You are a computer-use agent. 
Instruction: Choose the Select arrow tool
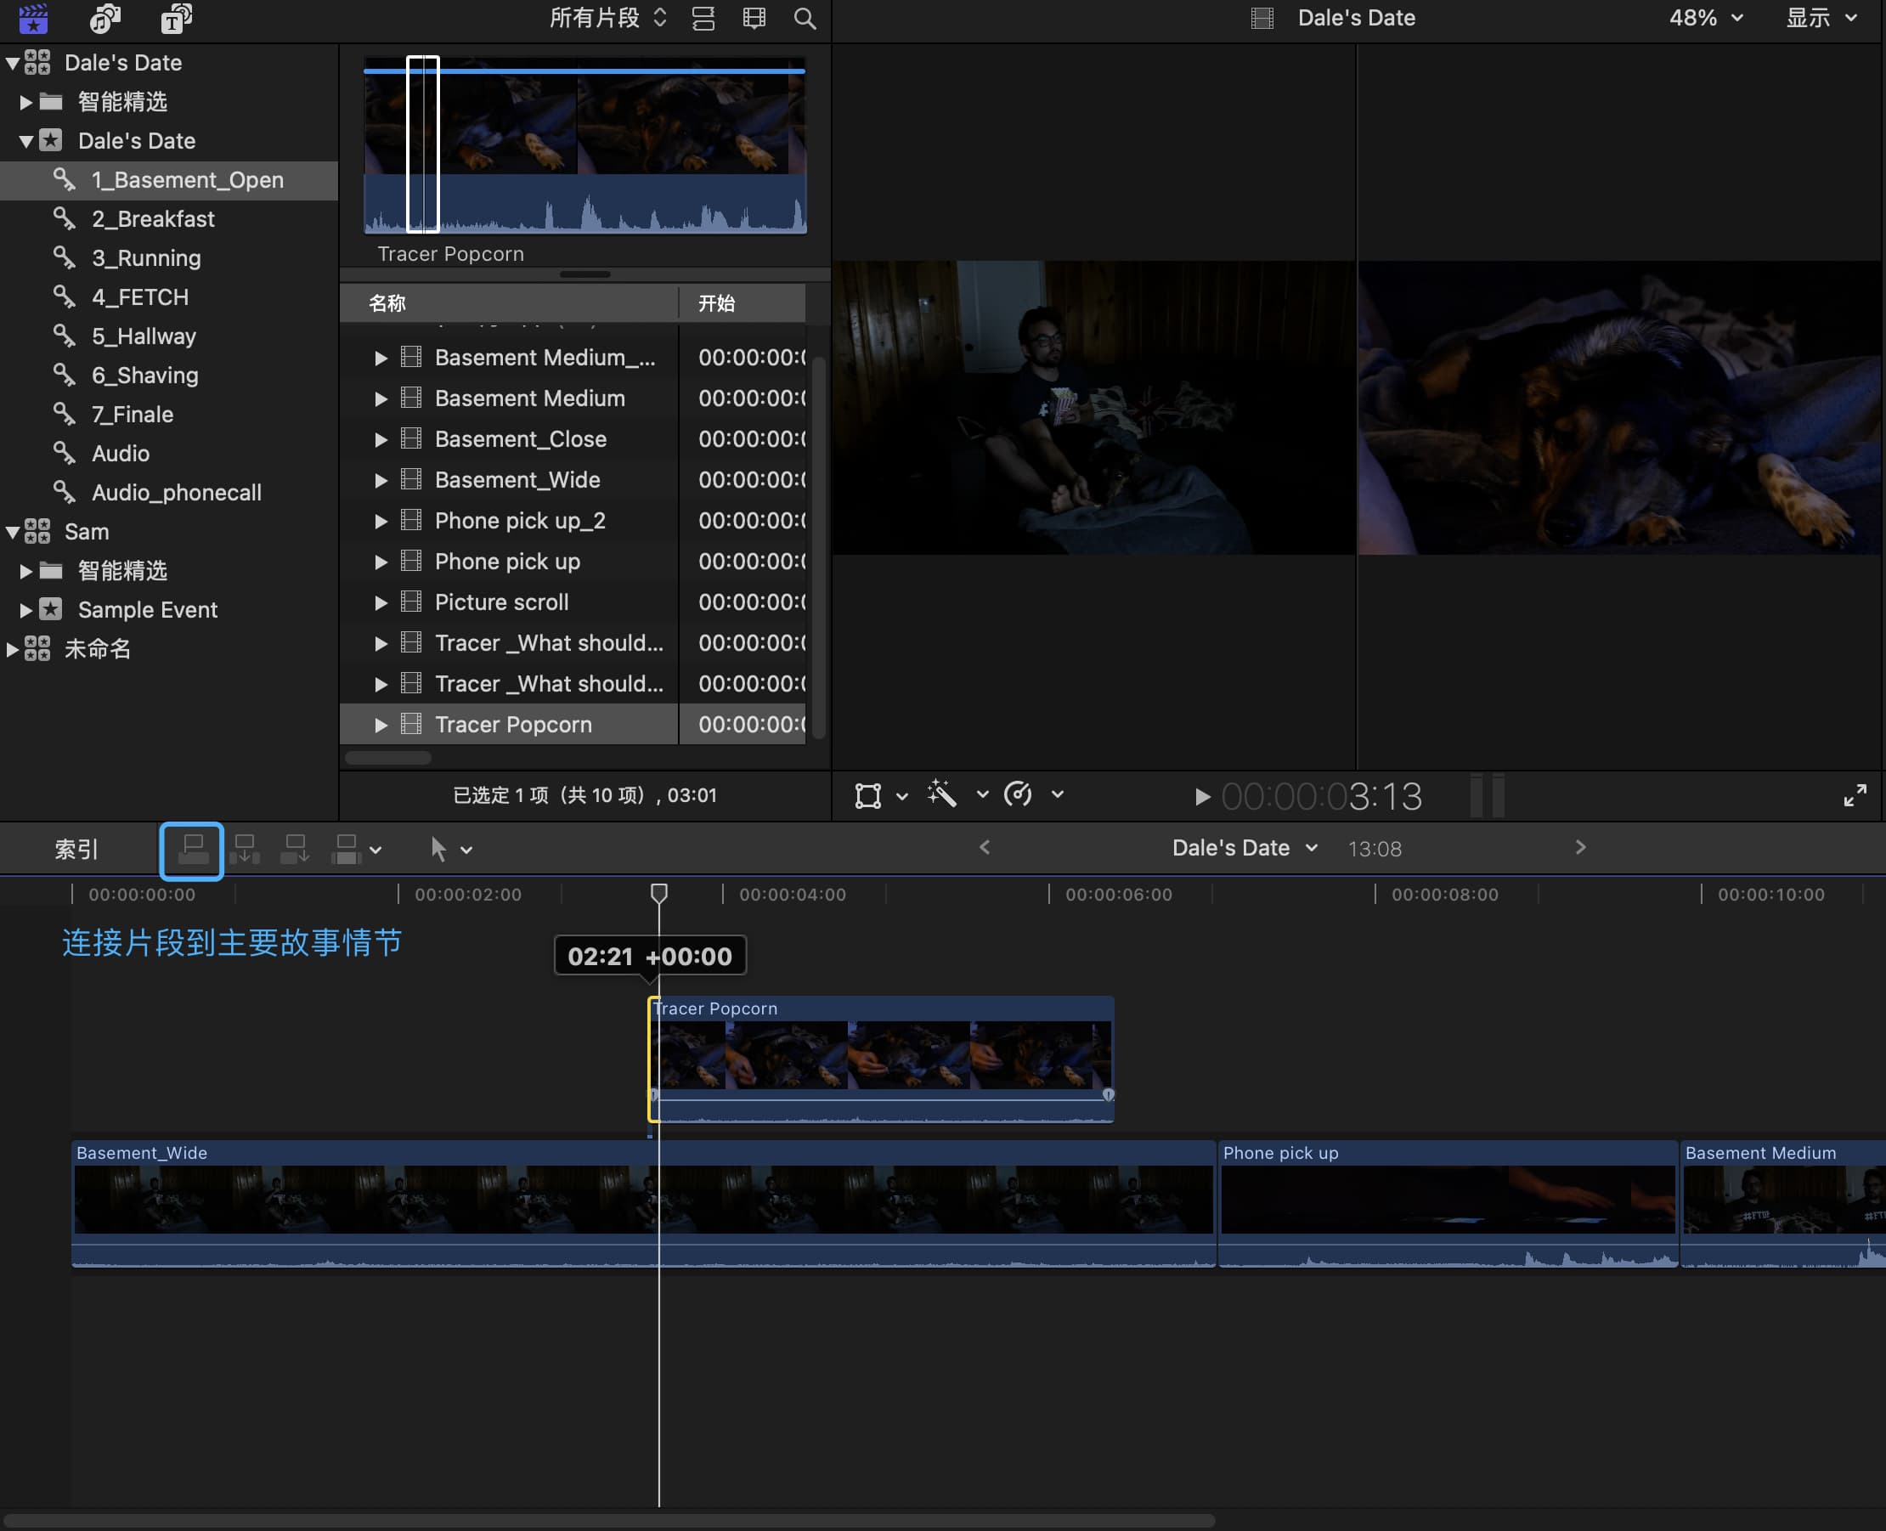coord(438,850)
